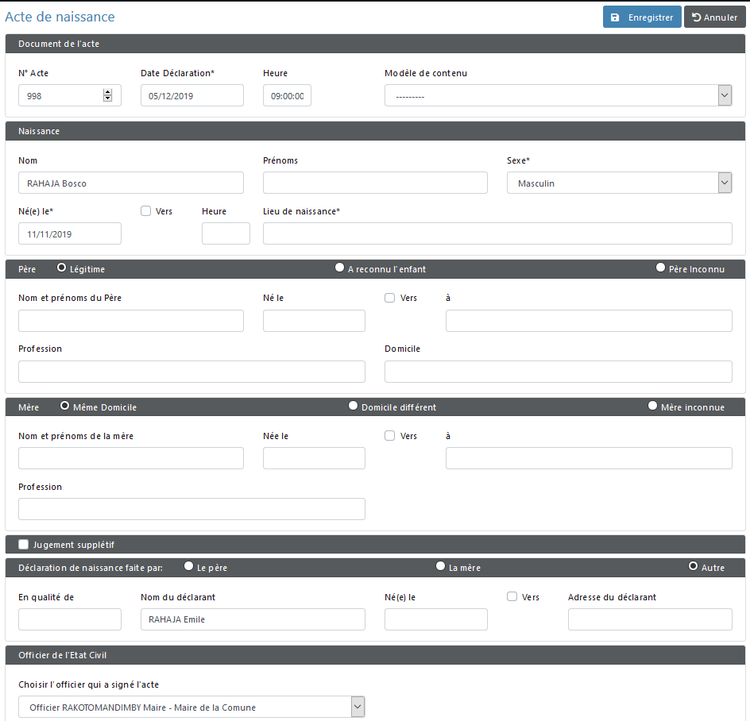Enable the Jugement supplétif checkbox
Screen dimensions: 750x721
click(x=24, y=544)
